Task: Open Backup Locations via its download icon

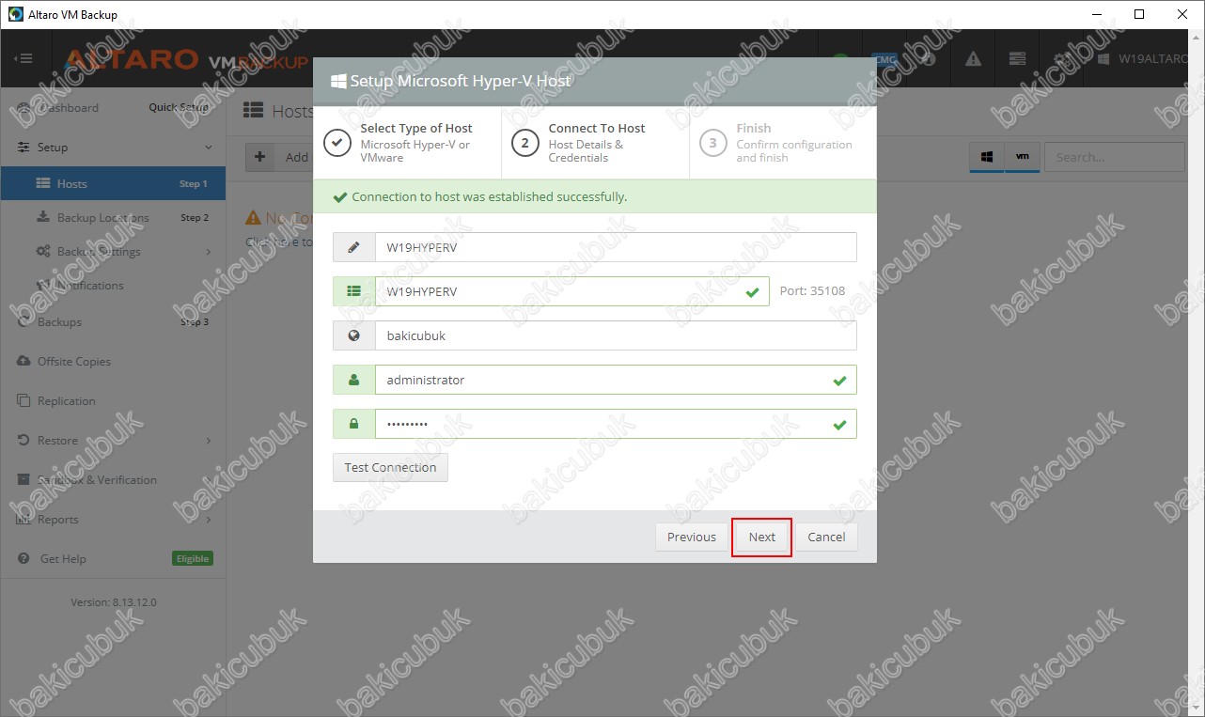Action: 43,218
